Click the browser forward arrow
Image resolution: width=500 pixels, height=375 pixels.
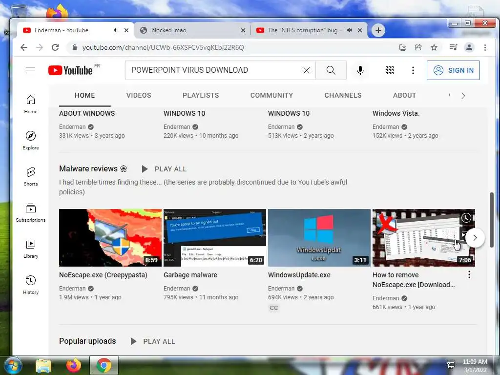[40, 47]
